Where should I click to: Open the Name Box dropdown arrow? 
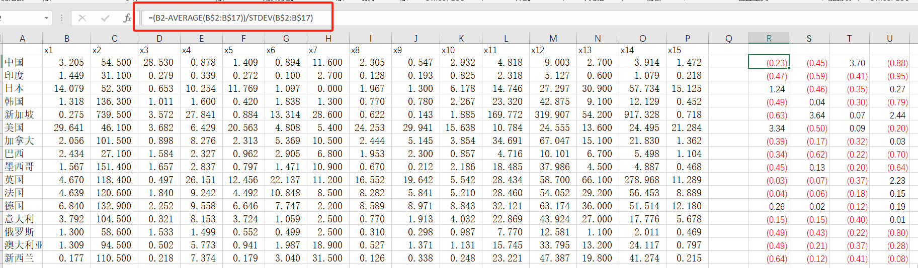pyautogui.click(x=46, y=18)
